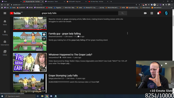Open Family guy - grape lady falling title
This screenshot has height=98, width=174.
coord(65,33)
